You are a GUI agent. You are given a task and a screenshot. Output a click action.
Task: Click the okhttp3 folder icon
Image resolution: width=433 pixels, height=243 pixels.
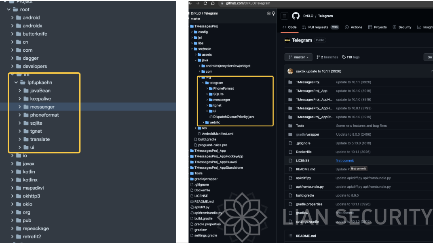tap(19, 196)
